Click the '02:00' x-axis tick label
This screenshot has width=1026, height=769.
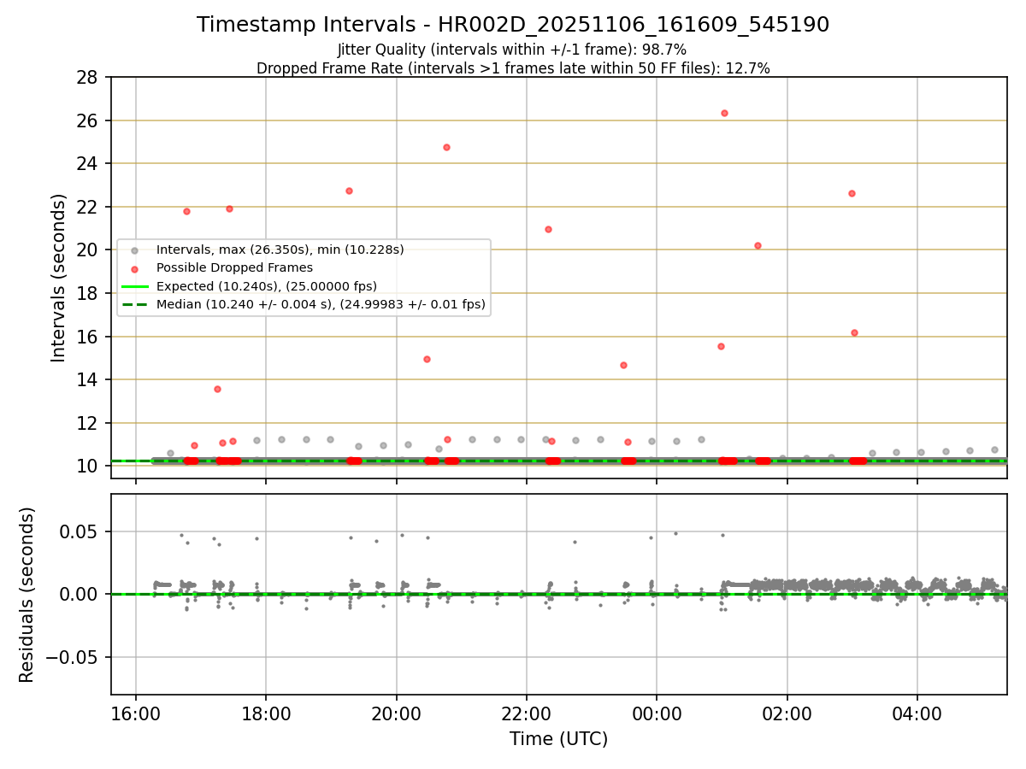coord(787,713)
